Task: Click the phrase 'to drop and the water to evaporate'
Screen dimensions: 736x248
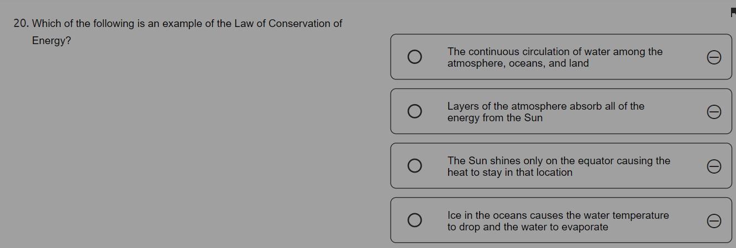Action: 527,227
